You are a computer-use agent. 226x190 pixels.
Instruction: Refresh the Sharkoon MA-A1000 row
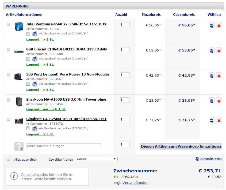212,101
